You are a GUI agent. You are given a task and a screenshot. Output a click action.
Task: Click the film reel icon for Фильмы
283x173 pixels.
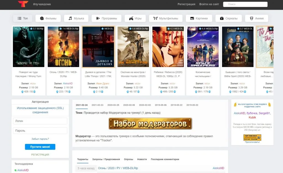[x=42, y=18]
